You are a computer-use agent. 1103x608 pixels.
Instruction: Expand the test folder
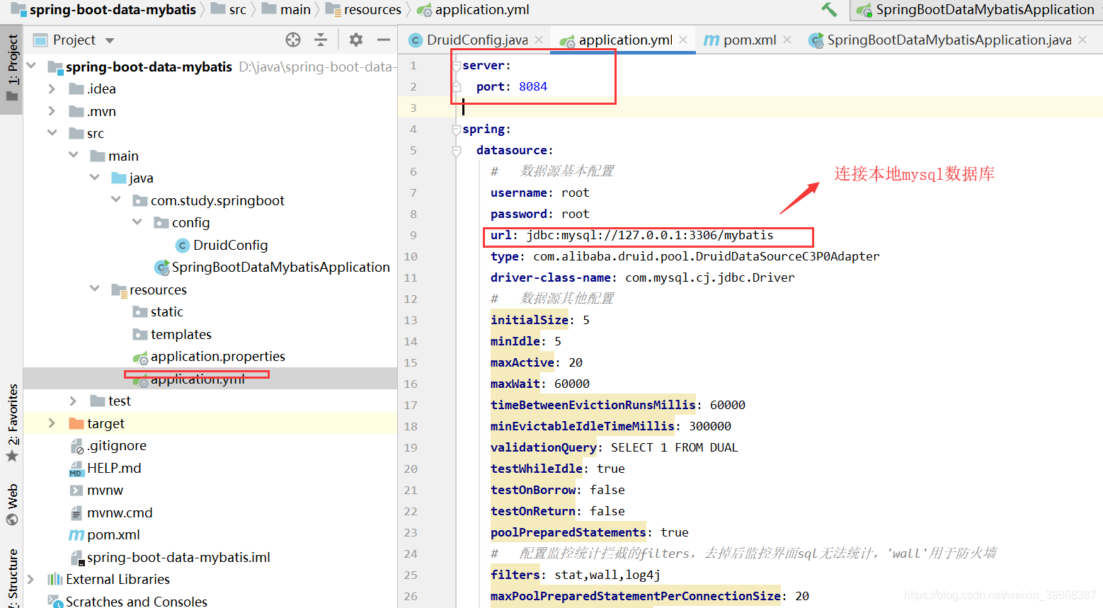click(73, 401)
